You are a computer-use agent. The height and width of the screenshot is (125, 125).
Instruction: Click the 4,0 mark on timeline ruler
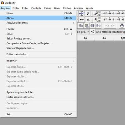pos(104,38)
